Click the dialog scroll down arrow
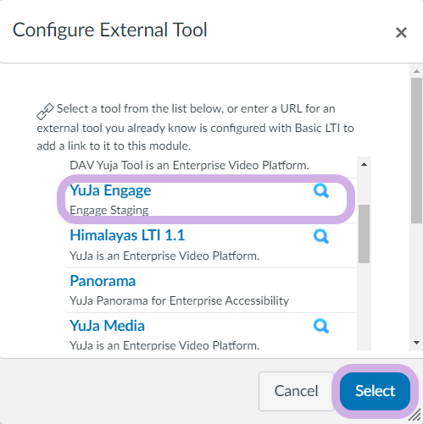 416,343
